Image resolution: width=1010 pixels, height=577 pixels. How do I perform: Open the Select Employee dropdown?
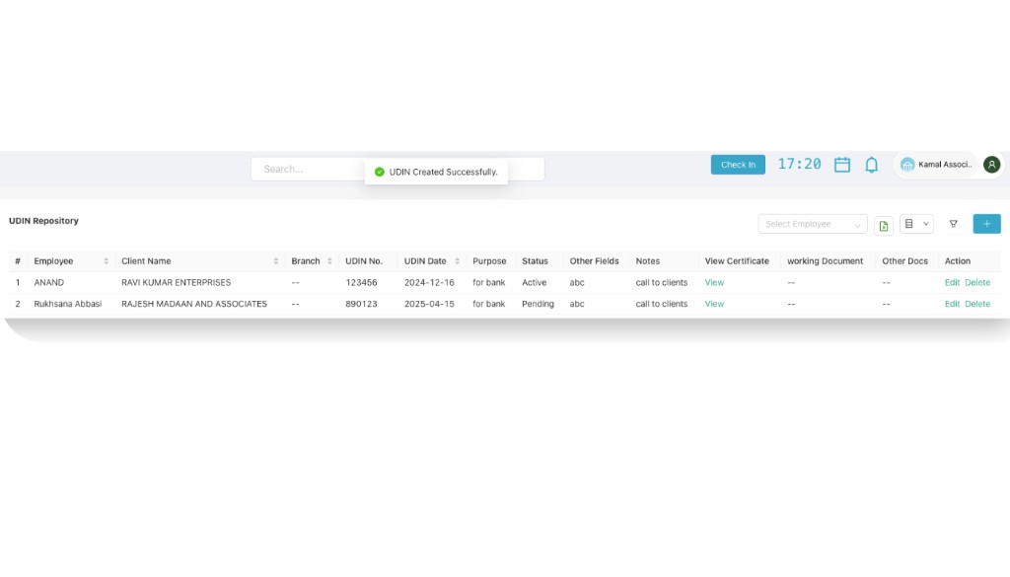click(x=811, y=224)
